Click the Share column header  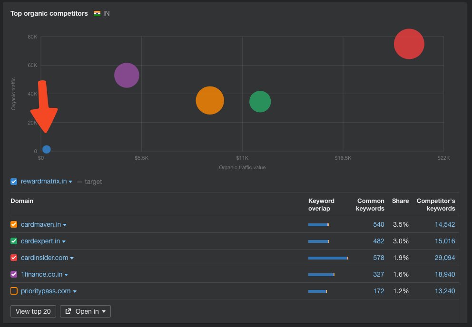point(400,201)
